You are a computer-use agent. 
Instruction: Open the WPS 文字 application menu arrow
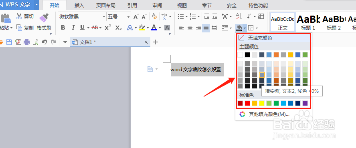point(36,5)
